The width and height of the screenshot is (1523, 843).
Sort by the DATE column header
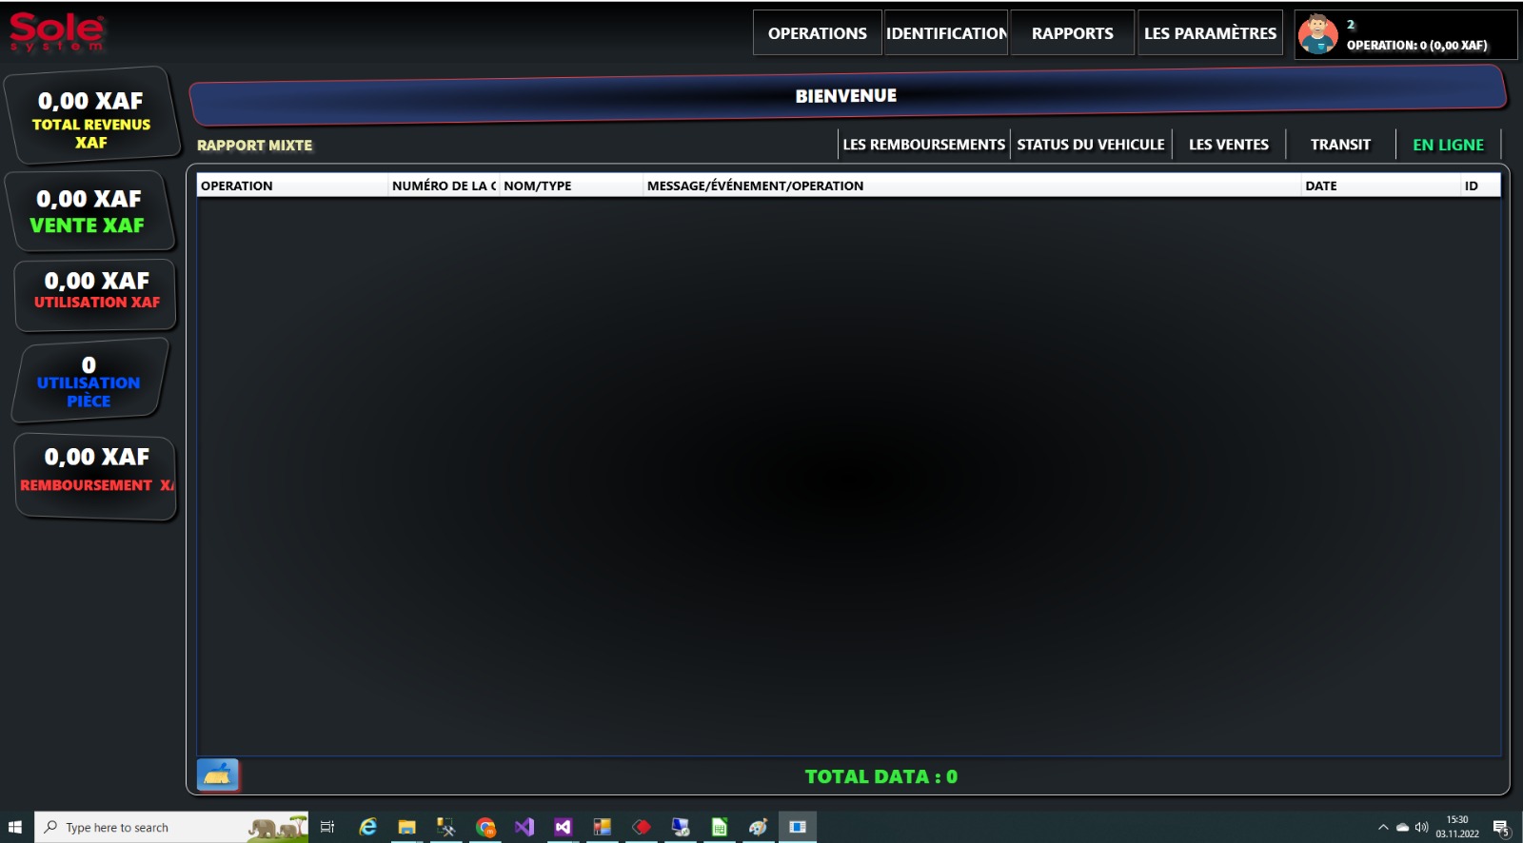coord(1378,186)
